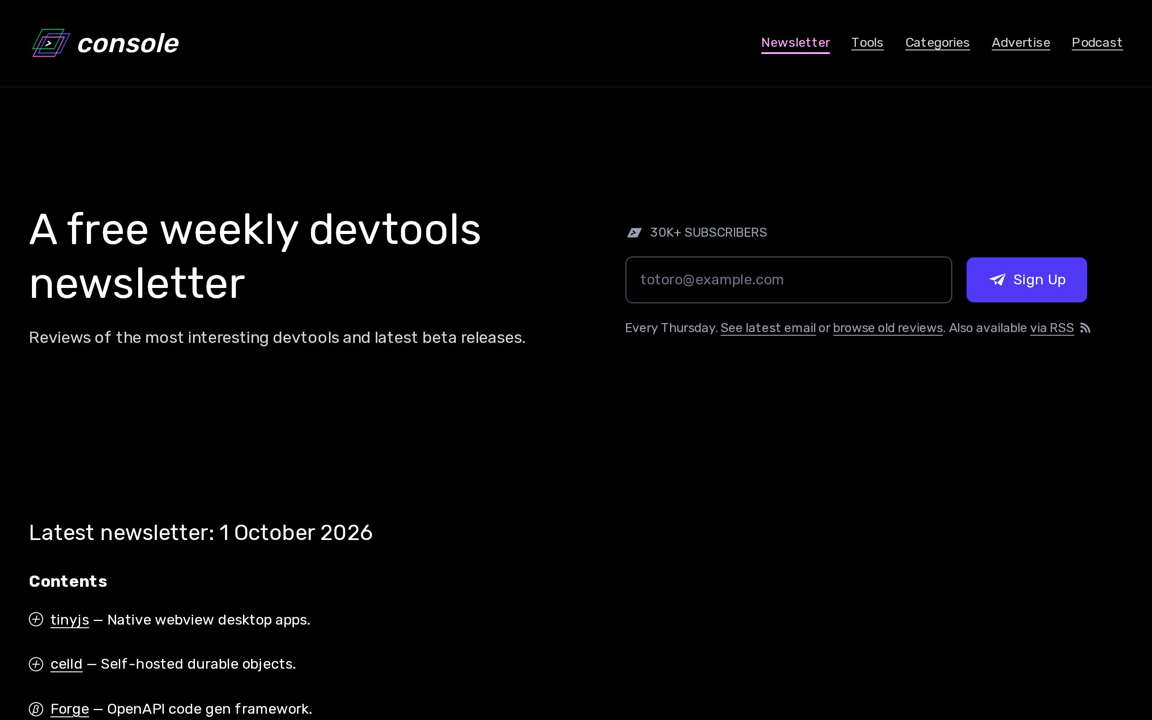Screen dimensions: 1152x720
Task: Open the Newsletter nav item
Action: point(796,43)
